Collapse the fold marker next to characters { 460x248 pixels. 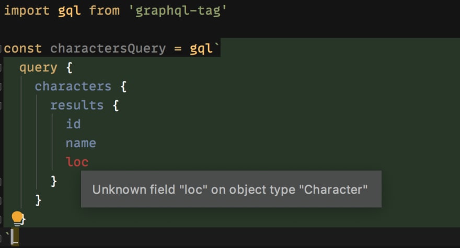(x=1, y=87)
